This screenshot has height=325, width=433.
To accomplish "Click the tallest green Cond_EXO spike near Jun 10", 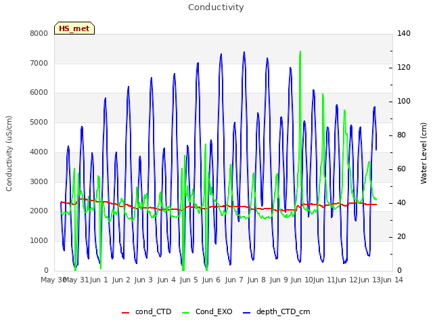I will tap(300, 51).
